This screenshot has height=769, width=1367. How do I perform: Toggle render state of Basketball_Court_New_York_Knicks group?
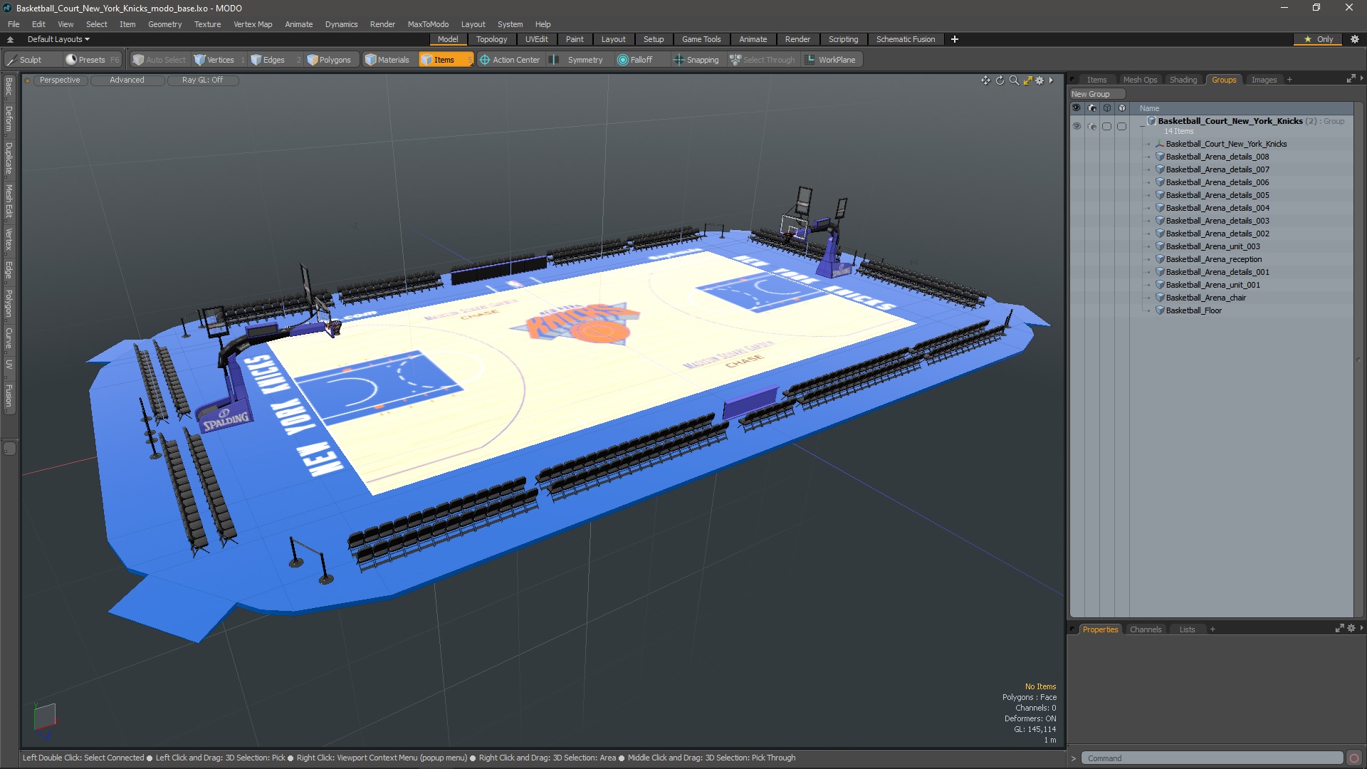click(x=1092, y=126)
